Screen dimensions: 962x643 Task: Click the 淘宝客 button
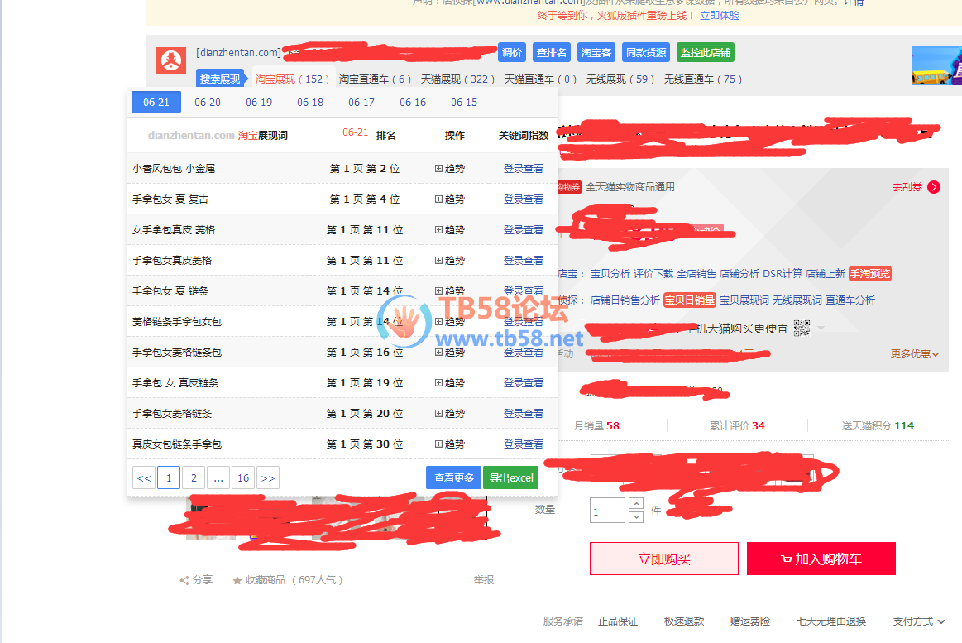click(596, 53)
